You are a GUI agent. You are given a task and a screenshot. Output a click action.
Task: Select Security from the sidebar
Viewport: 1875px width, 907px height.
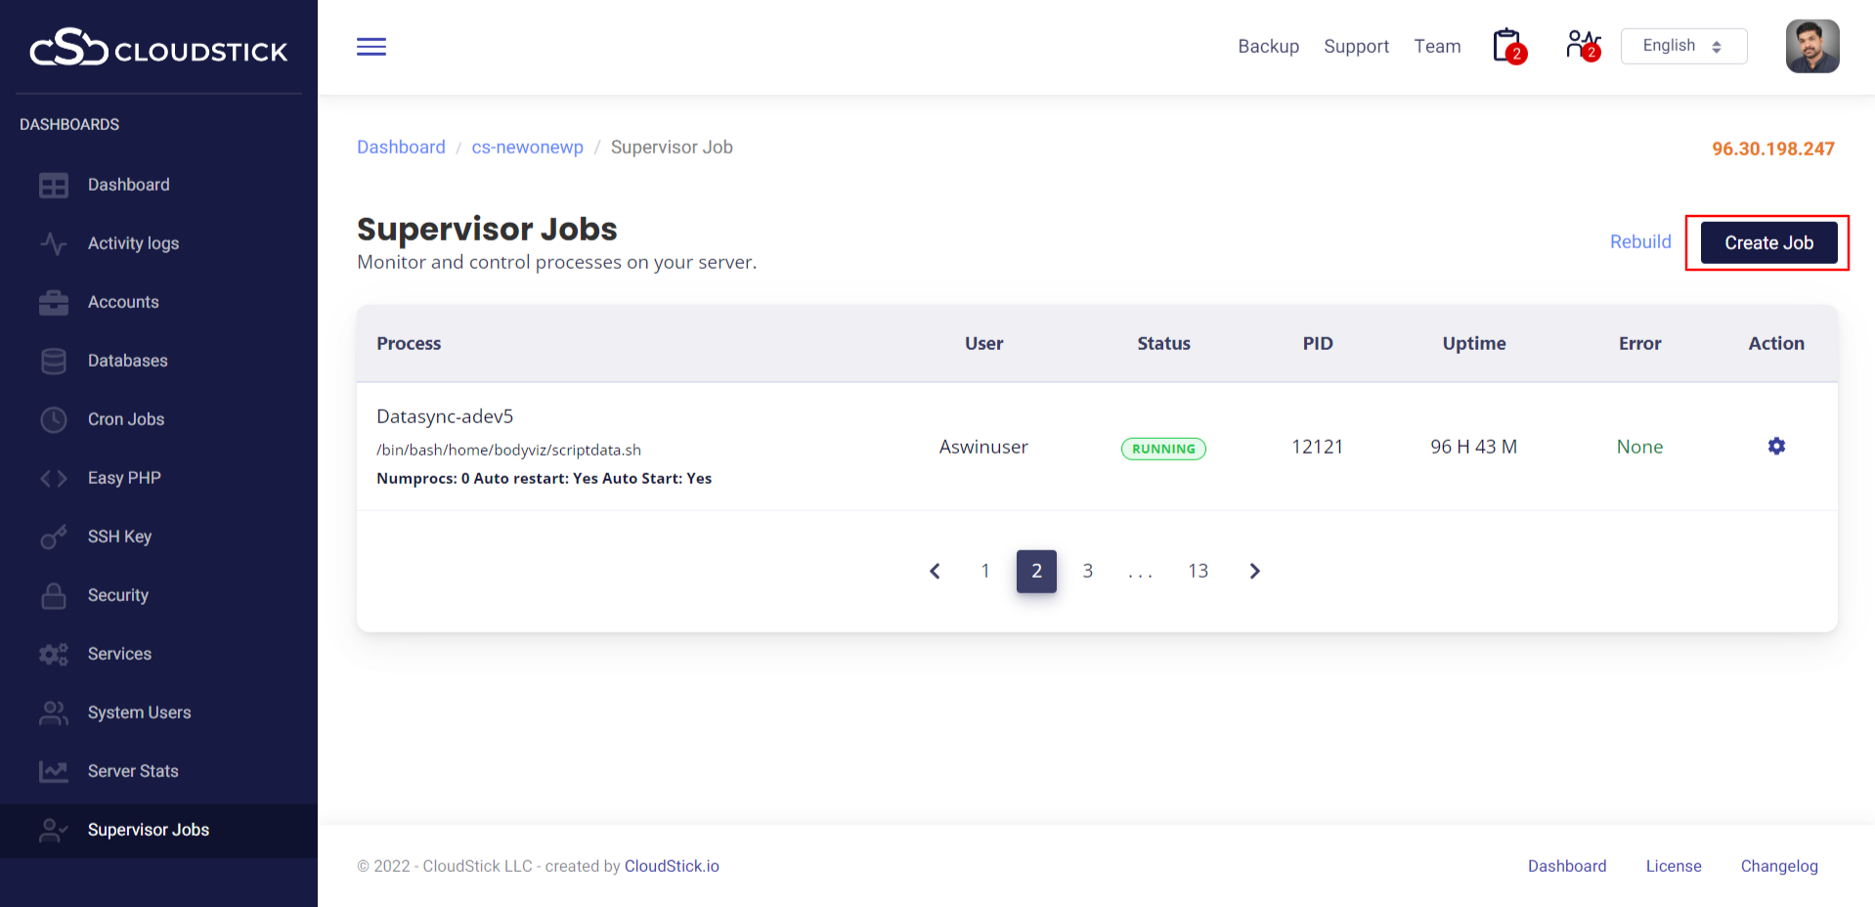click(x=118, y=595)
